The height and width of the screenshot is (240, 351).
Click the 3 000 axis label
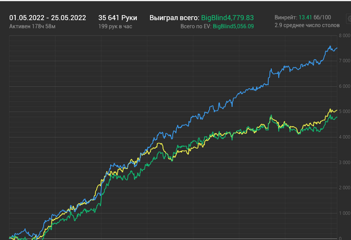point(344,163)
